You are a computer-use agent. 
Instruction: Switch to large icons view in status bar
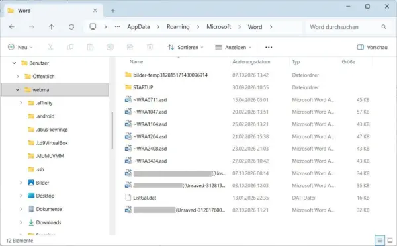tap(390, 241)
